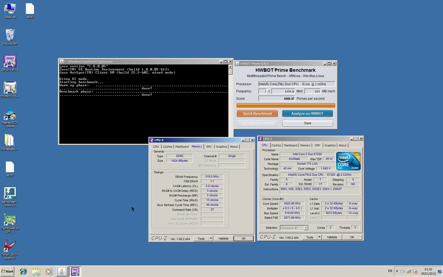443x277 pixels.
Task: Open Mainboard tab in right CPU-Z window
Action: click(x=291, y=145)
